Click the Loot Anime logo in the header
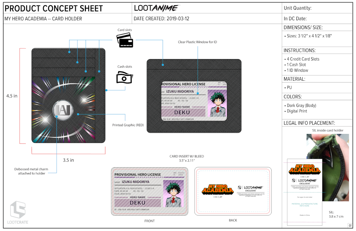 click(x=157, y=8)
